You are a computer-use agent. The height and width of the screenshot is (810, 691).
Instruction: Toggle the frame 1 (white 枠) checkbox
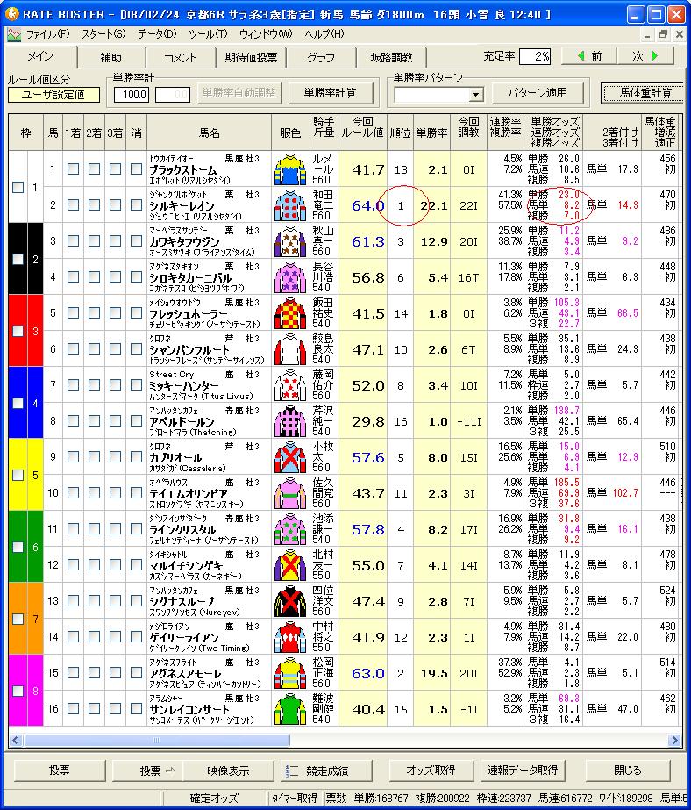coord(18,187)
